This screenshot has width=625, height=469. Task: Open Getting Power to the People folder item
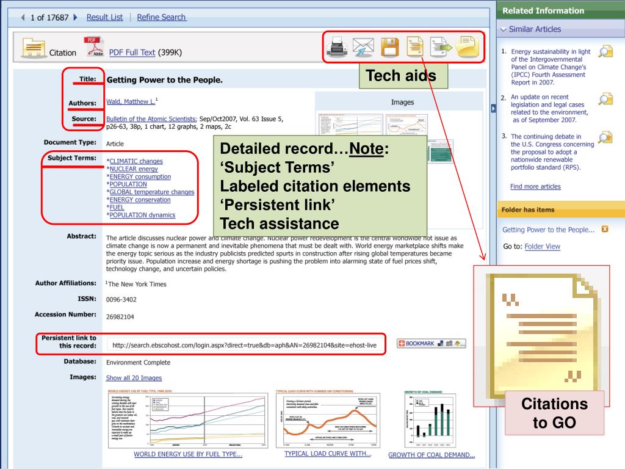[548, 230]
